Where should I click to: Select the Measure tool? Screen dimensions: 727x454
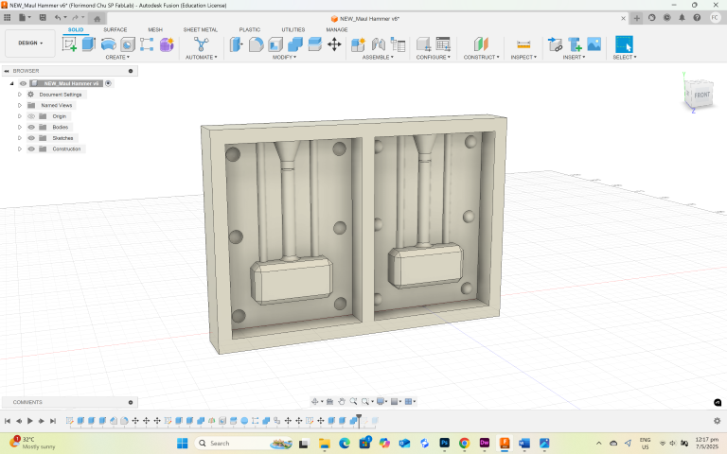(x=523, y=44)
